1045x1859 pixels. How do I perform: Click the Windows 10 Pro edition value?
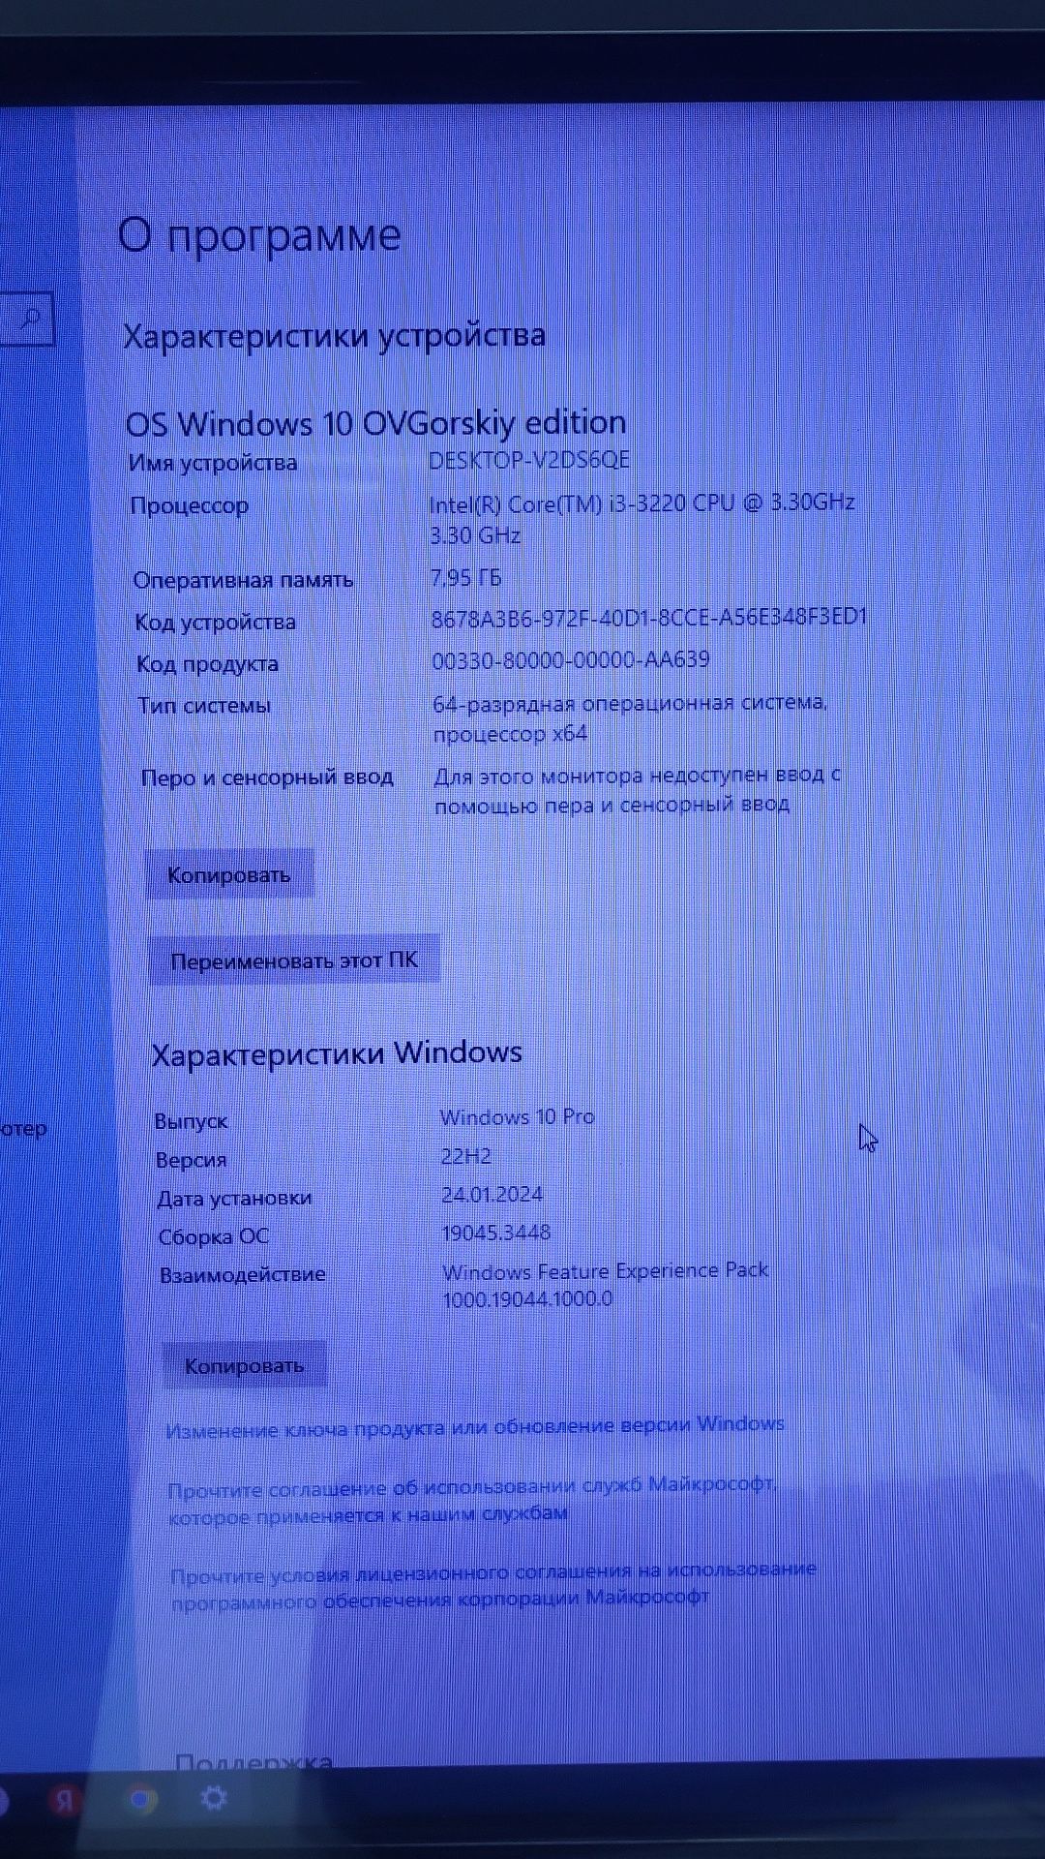[x=518, y=1116]
